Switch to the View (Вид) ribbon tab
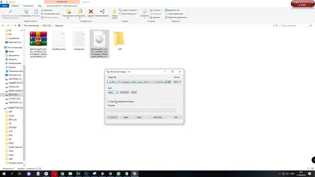 (x=39, y=5)
